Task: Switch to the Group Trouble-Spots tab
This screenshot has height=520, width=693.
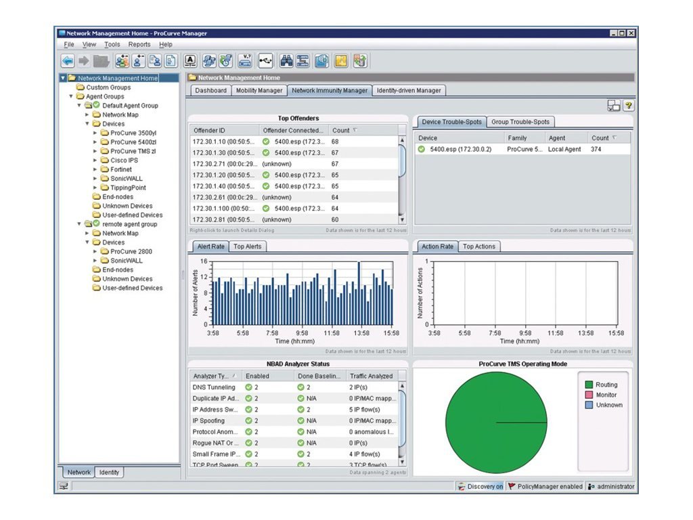Action: [x=520, y=122]
